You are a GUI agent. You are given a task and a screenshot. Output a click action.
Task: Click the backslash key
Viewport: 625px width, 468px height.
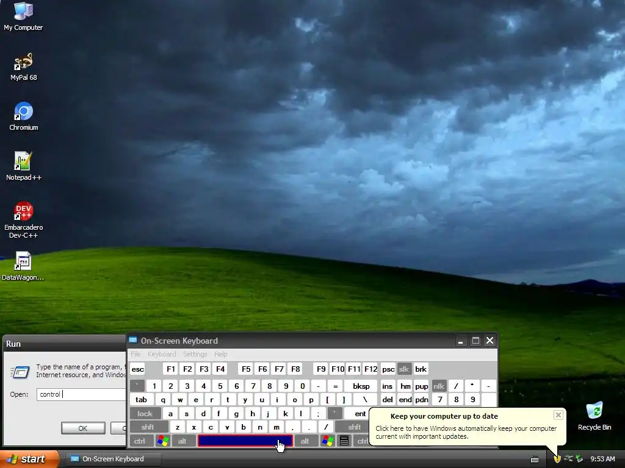(365, 400)
